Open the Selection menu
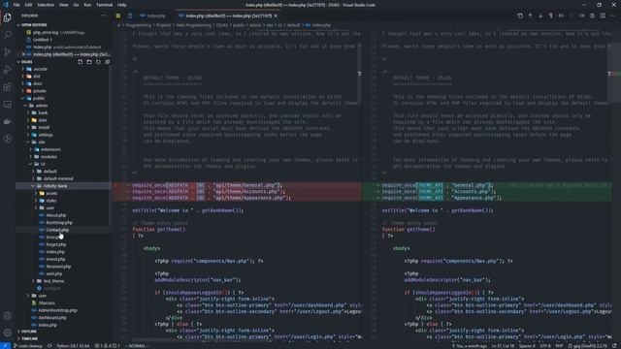 coord(46,5)
